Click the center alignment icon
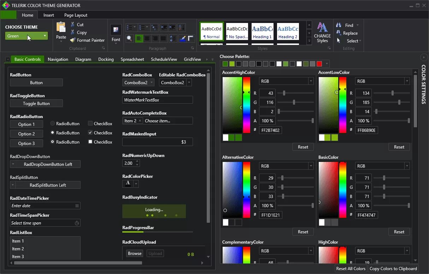Screen dimensions: 429x274 click(x=147, y=38)
